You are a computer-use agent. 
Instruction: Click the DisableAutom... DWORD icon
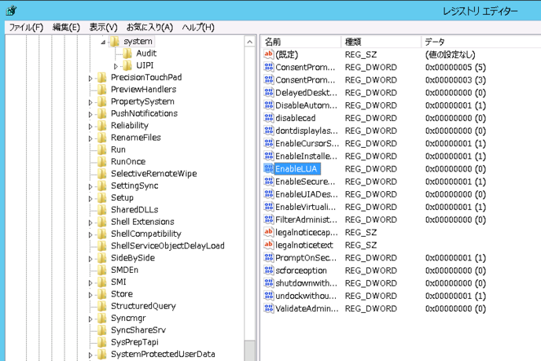[268, 105]
